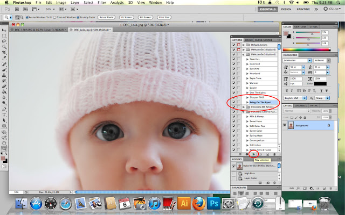
Task: Toggle Quick Mask mode in toolbox
Action: (x=4, y=167)
